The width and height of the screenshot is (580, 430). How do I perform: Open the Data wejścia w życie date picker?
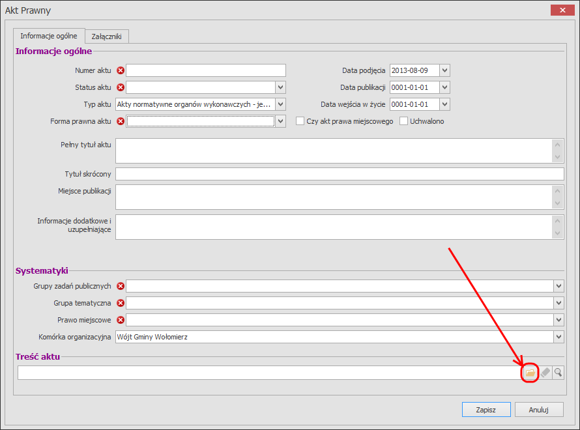click(x=444, y=104)
